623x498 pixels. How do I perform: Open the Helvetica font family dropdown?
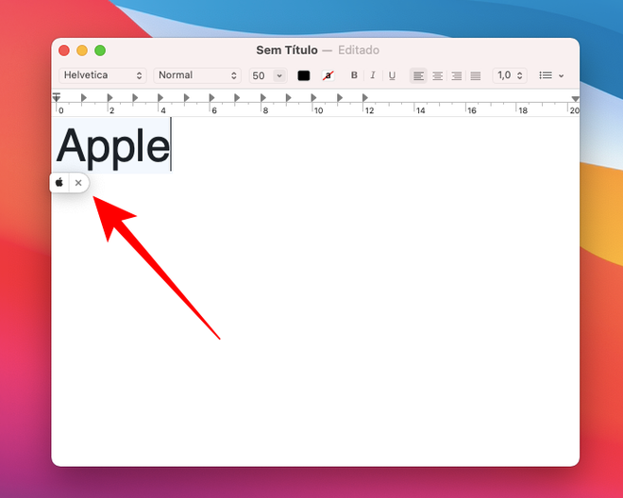pyautogui.click(x=103, y=75)
